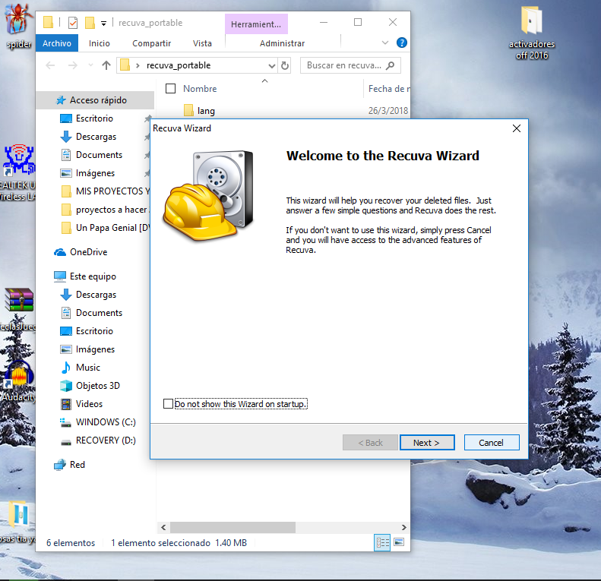
Task: Open Documents under Acceso rápido
Action: coord(99,155)
